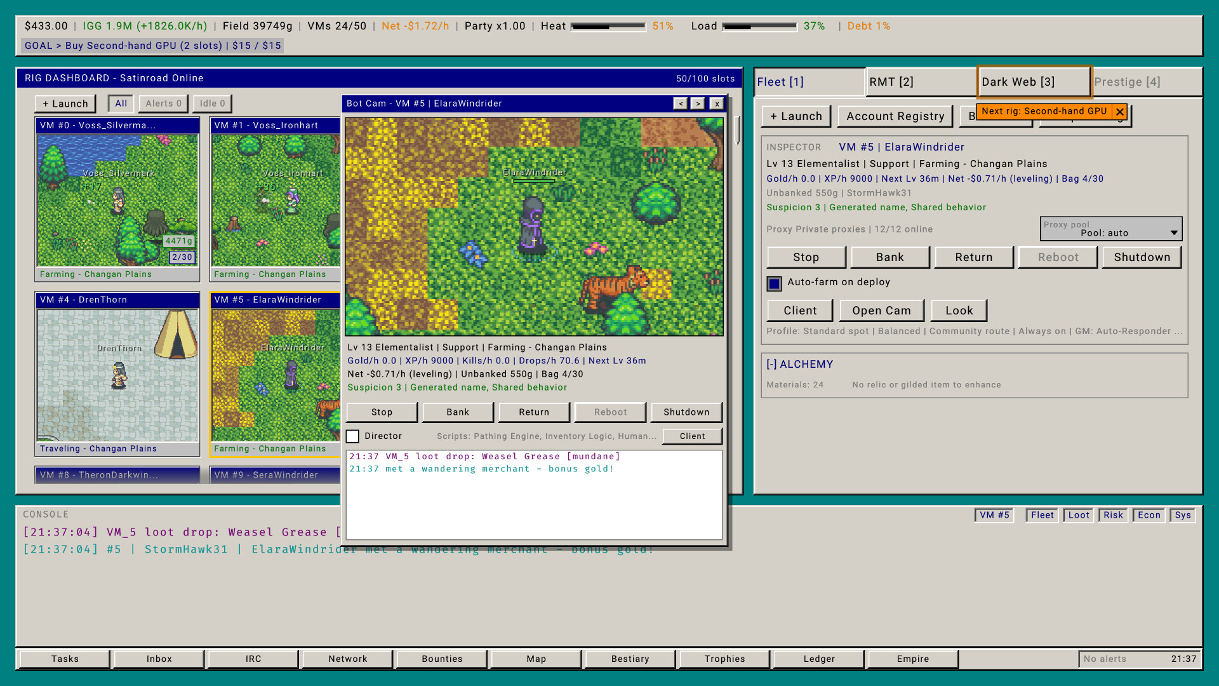
Task: Click Stop in Bot Cam window
Action: click(x=382, y=412)
